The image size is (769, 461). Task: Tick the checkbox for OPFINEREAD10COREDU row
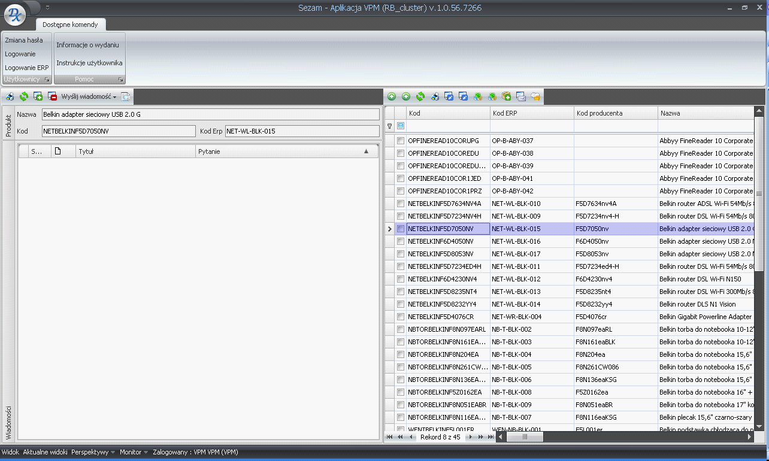[401, 153]
